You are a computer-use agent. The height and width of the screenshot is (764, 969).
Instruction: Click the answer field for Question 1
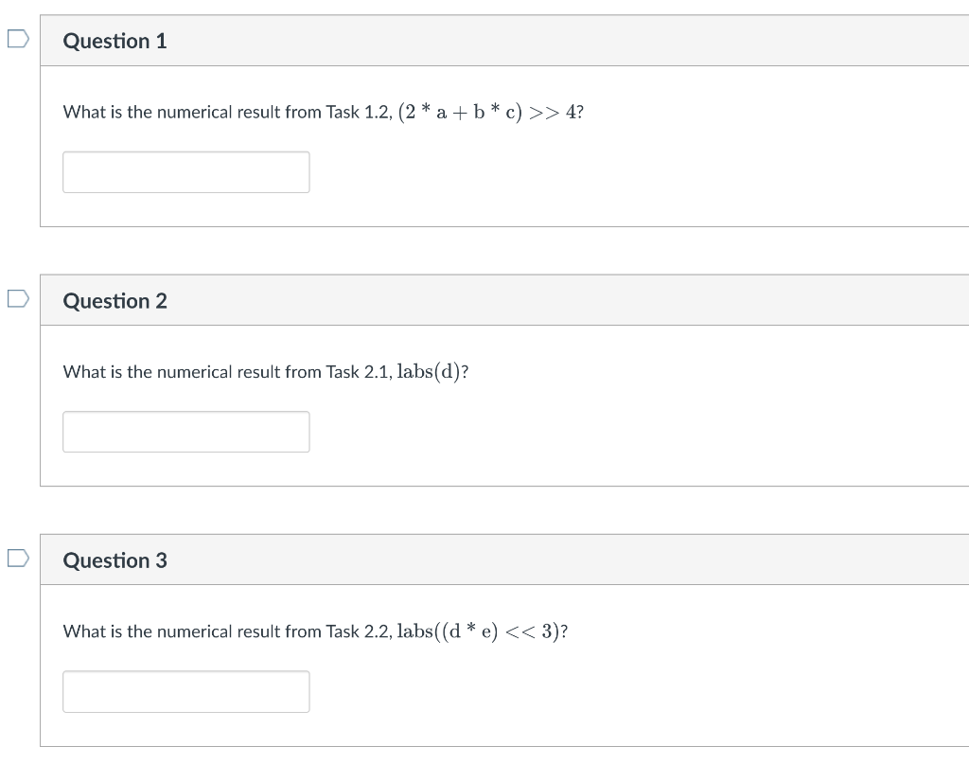point(185,171)
